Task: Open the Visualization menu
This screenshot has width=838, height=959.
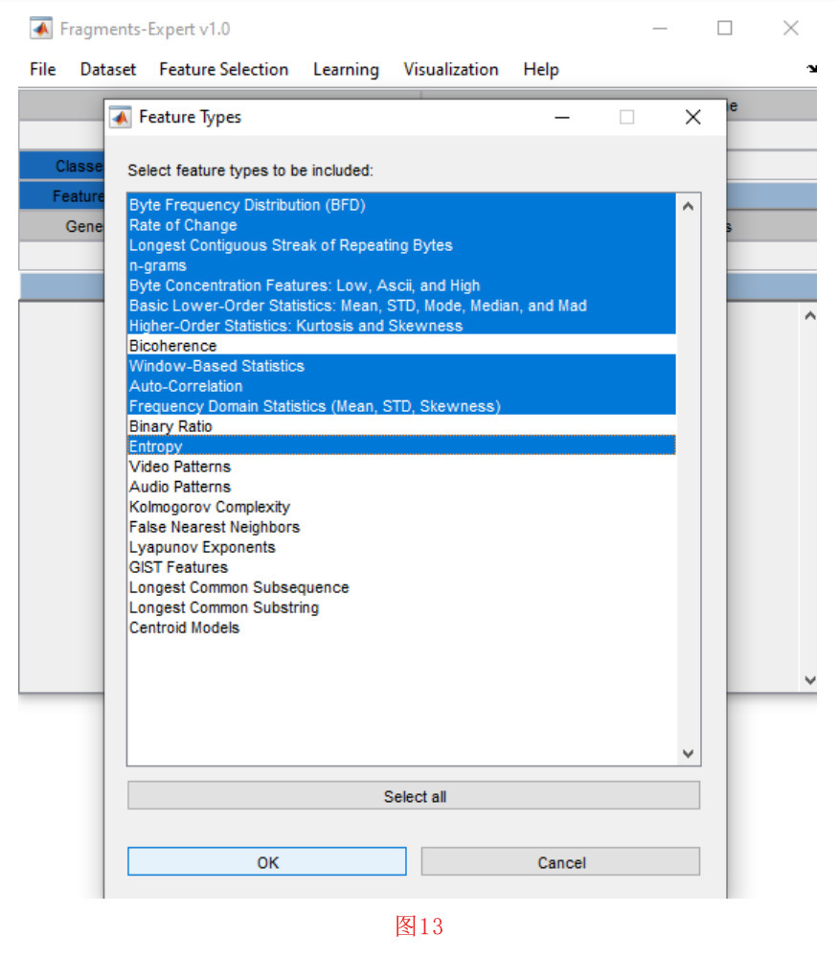Action: click(450, 70)
